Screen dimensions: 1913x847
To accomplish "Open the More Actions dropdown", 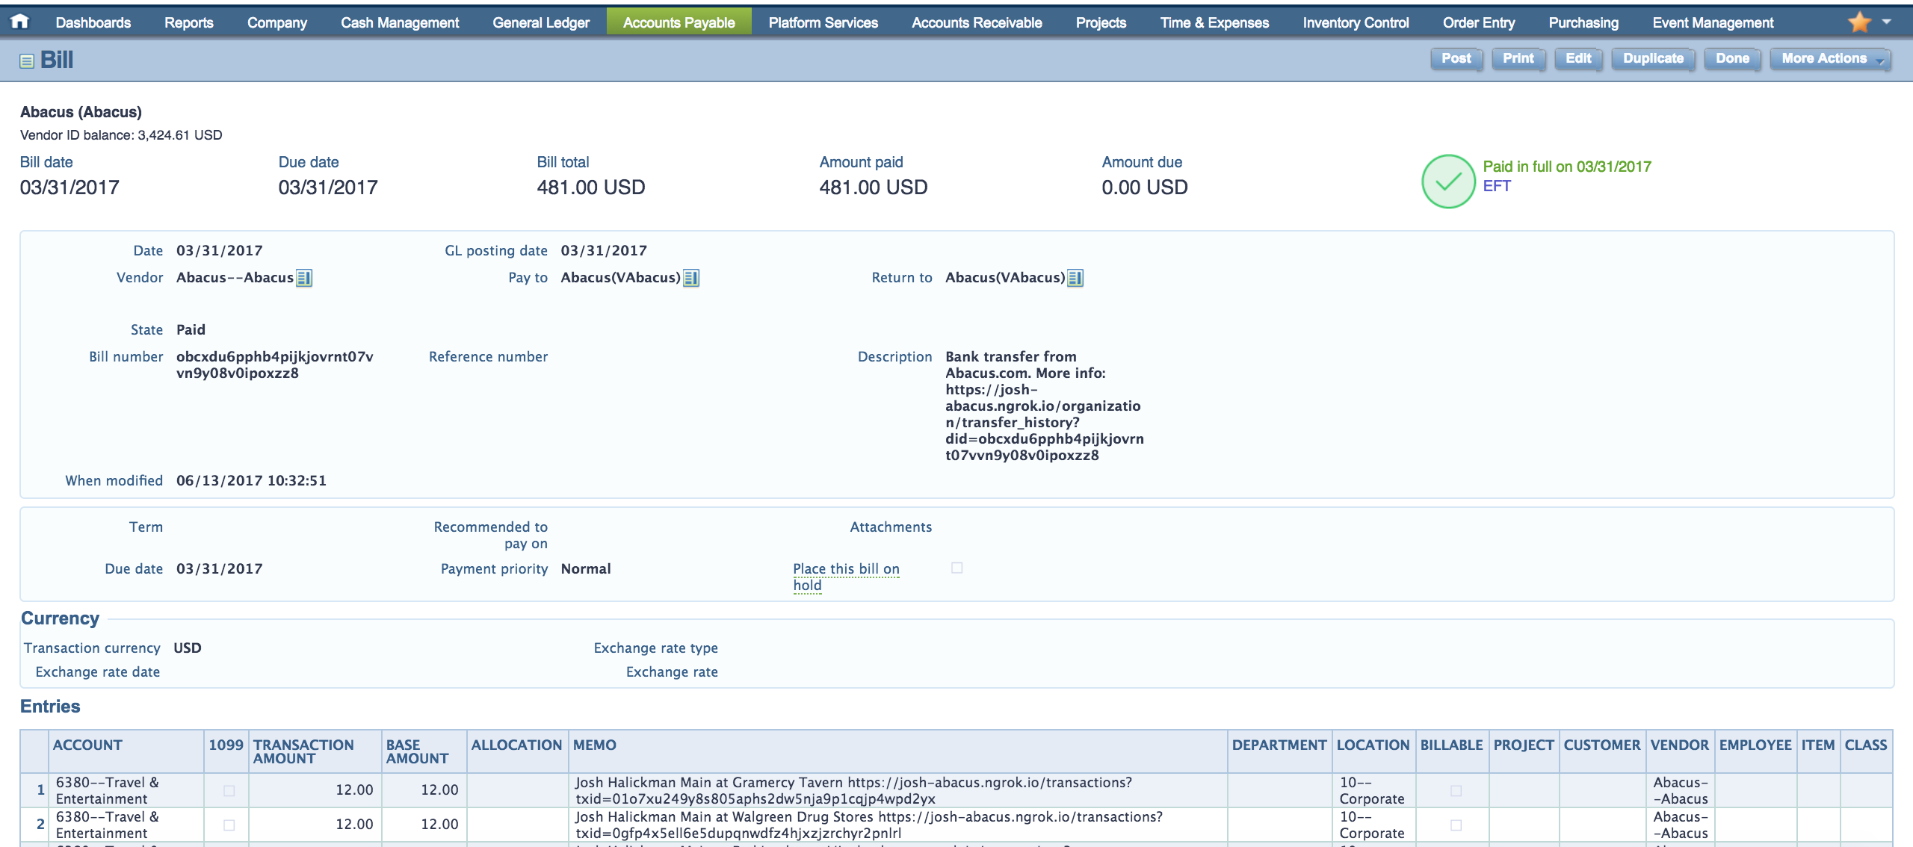I will coord(1828,58).
